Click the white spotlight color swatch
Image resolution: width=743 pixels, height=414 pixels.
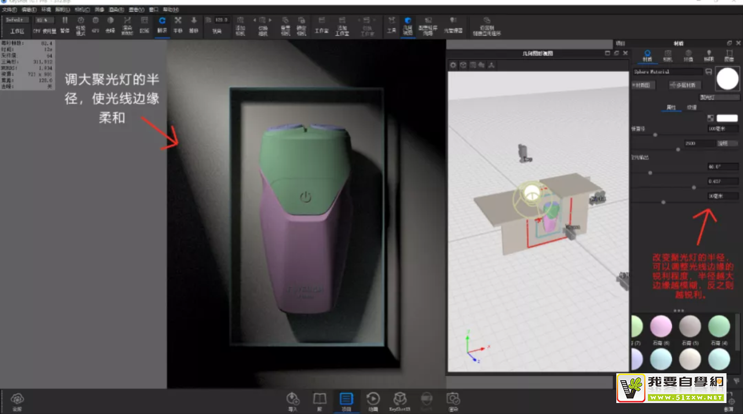click(x=726, y=118)
